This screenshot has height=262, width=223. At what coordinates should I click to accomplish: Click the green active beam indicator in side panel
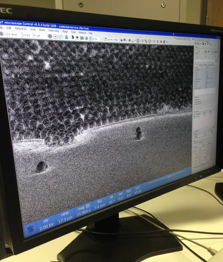click(195, 117)
